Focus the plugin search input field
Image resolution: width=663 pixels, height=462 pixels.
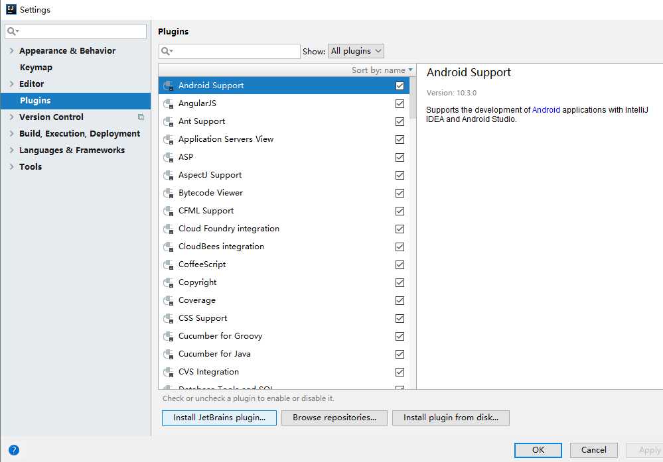pos(230,51)
